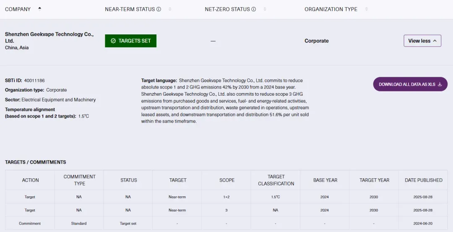This screenshot has width=453, height=232.
Task: Click the sort arrows for Near-Term Status column
Action: tap(170, 9)
